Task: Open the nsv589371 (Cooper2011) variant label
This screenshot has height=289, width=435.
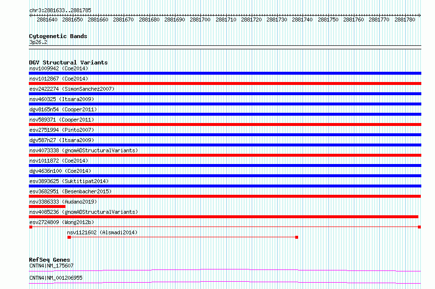Action: coord(62,120)
